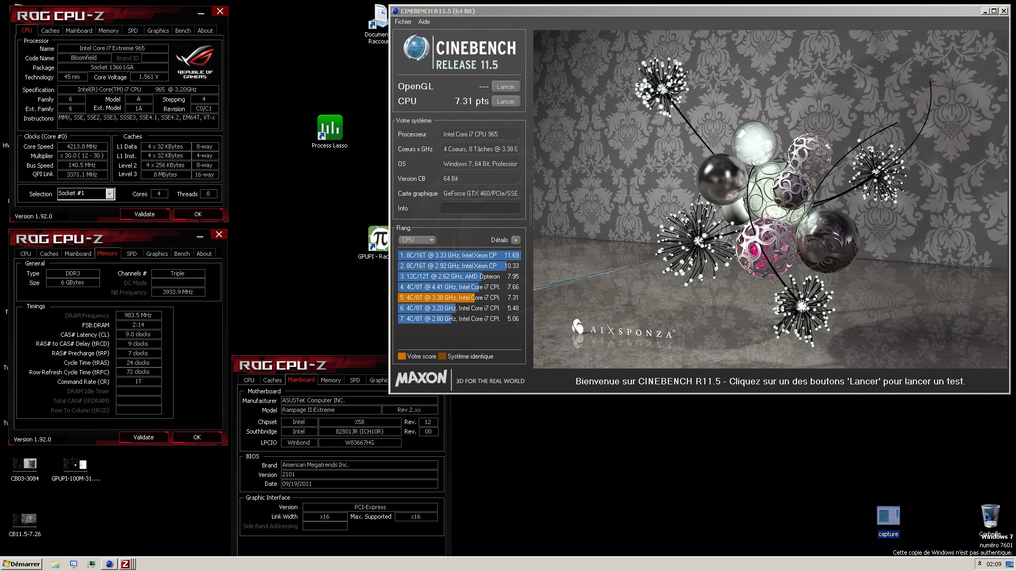This screenshot has height=571, width=1016.
Task: Click Validate in Memory CPU-Z window
Action: tap(143, 437)
